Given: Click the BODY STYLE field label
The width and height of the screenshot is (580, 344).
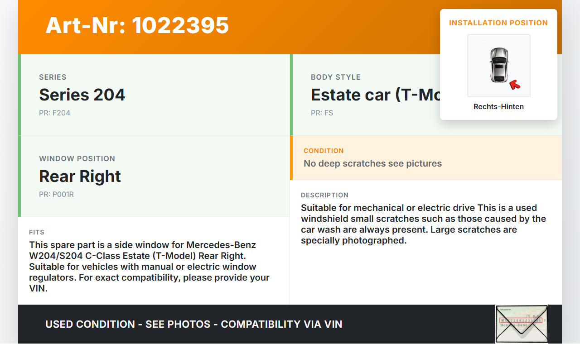Looking at the screenshot, I should (x=336, y=77).
